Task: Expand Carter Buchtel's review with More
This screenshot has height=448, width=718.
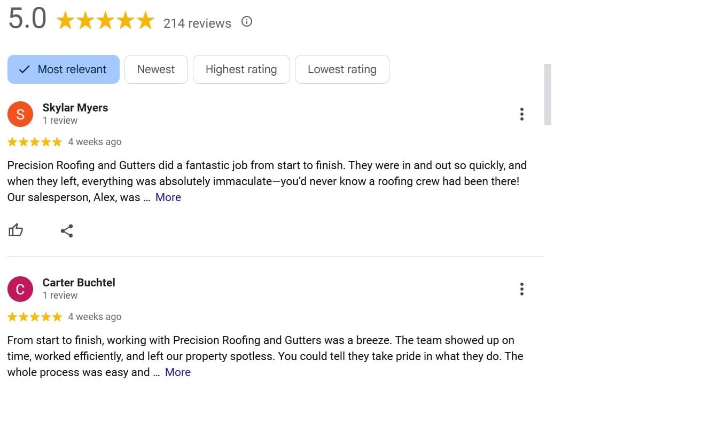Action: coord(178,372)
